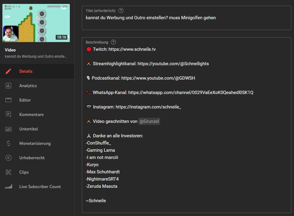
Task: Click the 18:16 duration badge
Action: pyautogui.click(x=61, y=37)
